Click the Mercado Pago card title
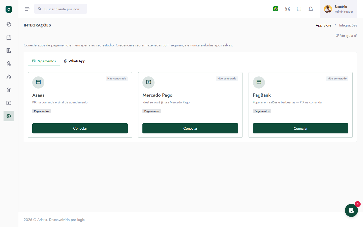This screenshot has width=363, height=227. point(158,95)
